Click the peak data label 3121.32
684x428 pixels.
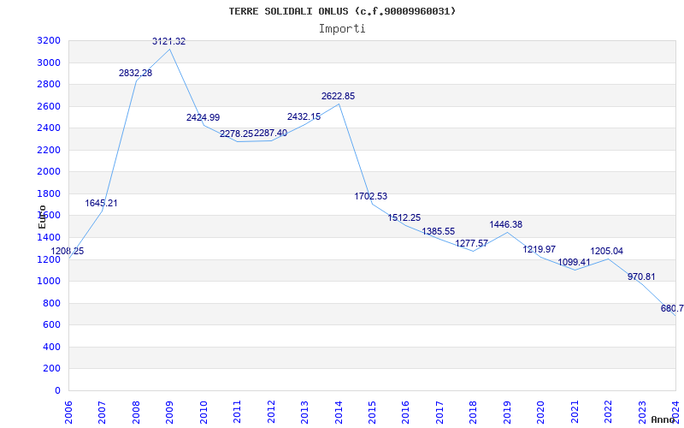[x=168, y=41]
